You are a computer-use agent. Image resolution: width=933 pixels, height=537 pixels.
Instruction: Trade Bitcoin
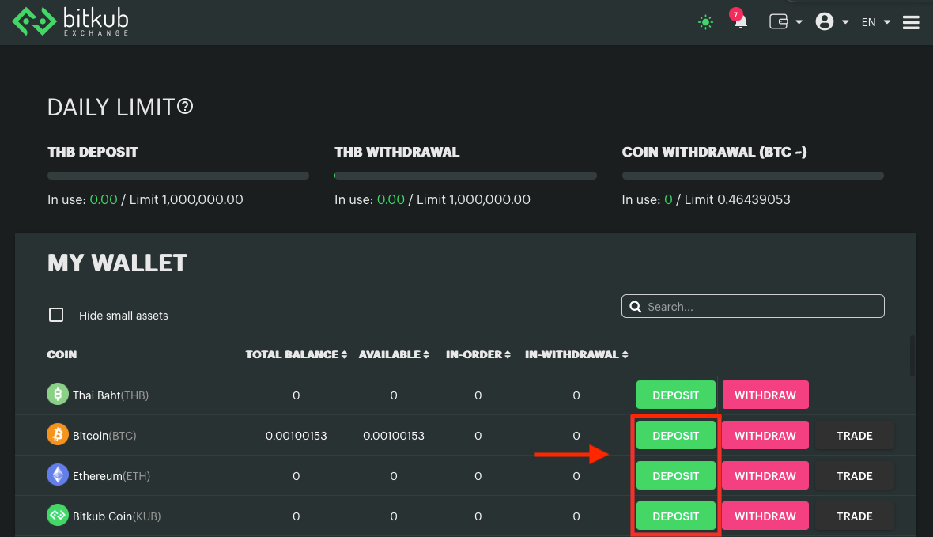point(855,435)
